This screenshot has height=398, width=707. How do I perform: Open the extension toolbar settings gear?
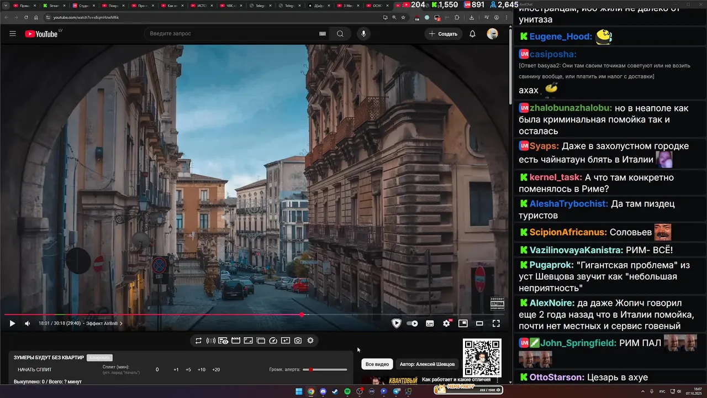pyautogui.click(x=310, y=341)
